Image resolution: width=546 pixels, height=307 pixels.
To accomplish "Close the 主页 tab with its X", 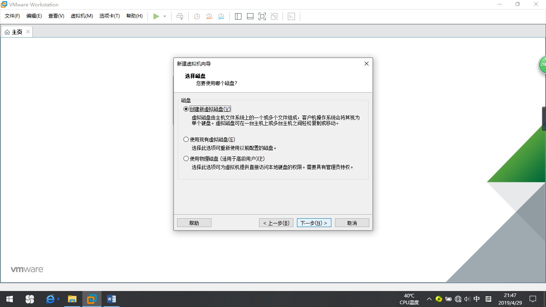I will click(28, 32).
